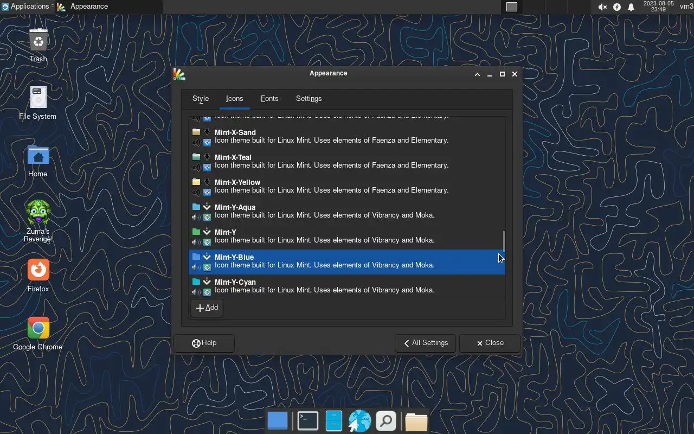Image resolution: width=694 pixels, height=434 pixels.
Task: Add a new icon theme
Action: [207, 308]
